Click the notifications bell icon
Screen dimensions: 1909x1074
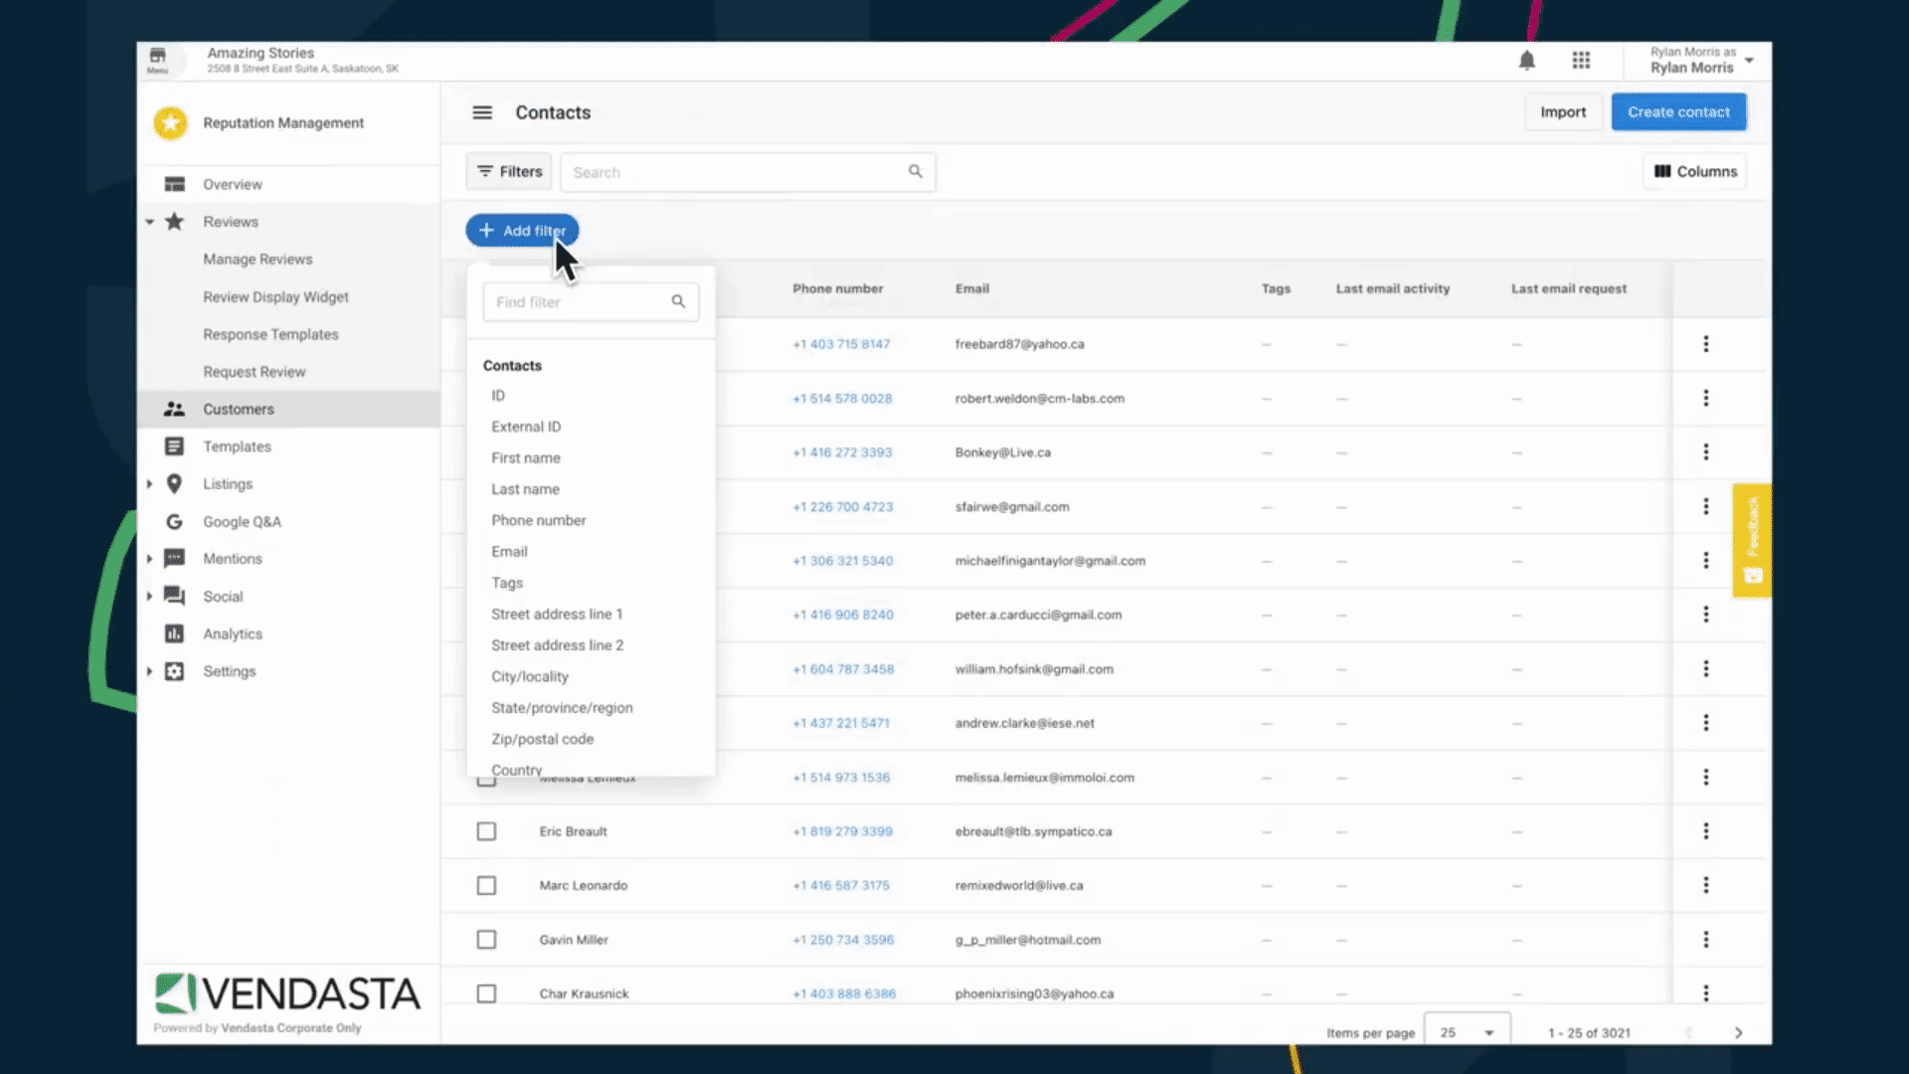[x=1527, y=61]
